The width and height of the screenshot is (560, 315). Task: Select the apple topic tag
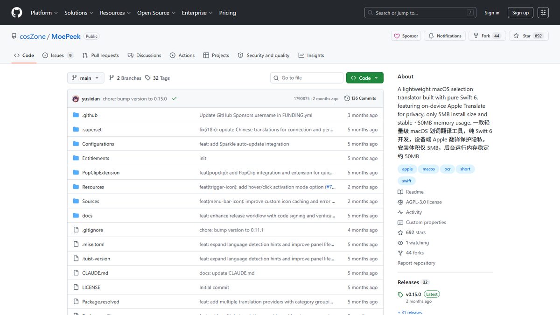coord(407,169)
